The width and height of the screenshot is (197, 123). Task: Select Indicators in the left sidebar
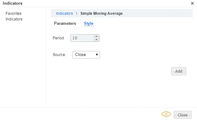(x=14, y=19)
